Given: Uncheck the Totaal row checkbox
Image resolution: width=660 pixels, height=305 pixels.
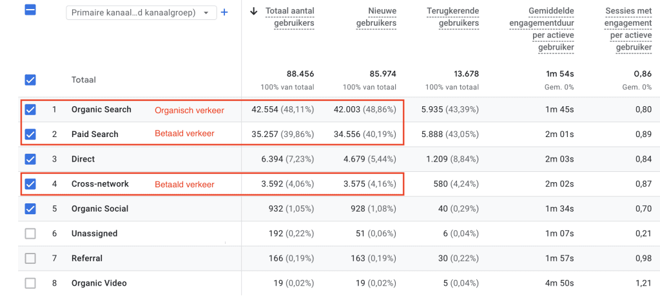Looking at the screenshot, I should [x=30, y=80].
